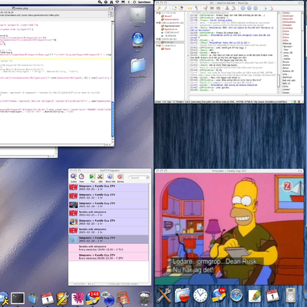Click the Search field in EyeTV Programs window
Viewport: 307px width, 307px height.
point(139,177)
